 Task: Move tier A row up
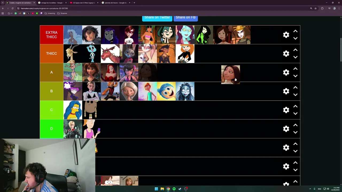[x=295, y=69]
